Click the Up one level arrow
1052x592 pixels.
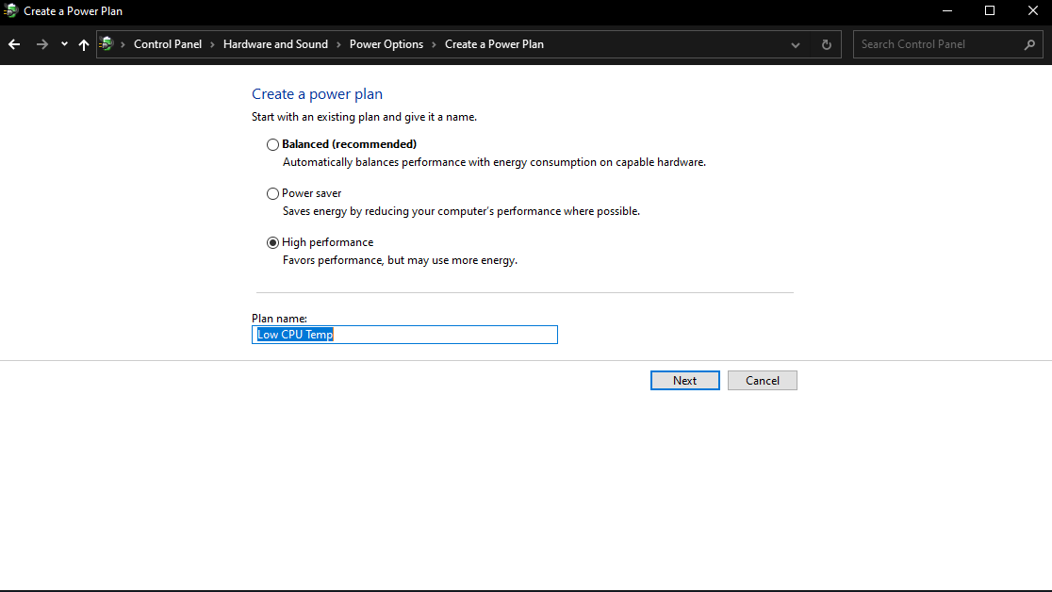tap(84, 44)
